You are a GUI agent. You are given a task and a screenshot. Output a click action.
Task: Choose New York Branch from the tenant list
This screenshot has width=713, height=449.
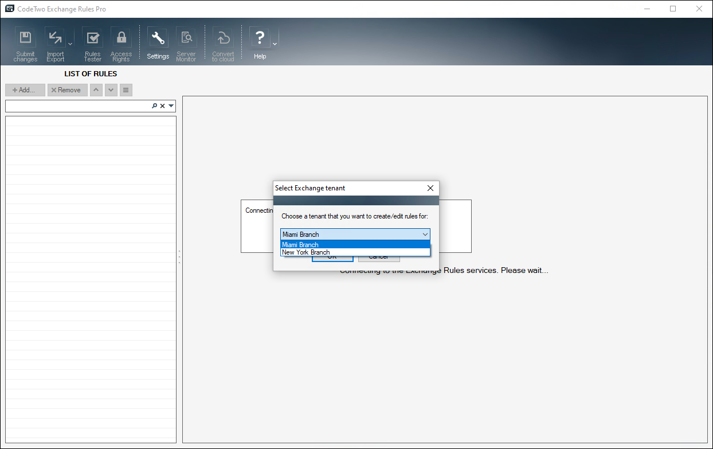pos(355,252)
